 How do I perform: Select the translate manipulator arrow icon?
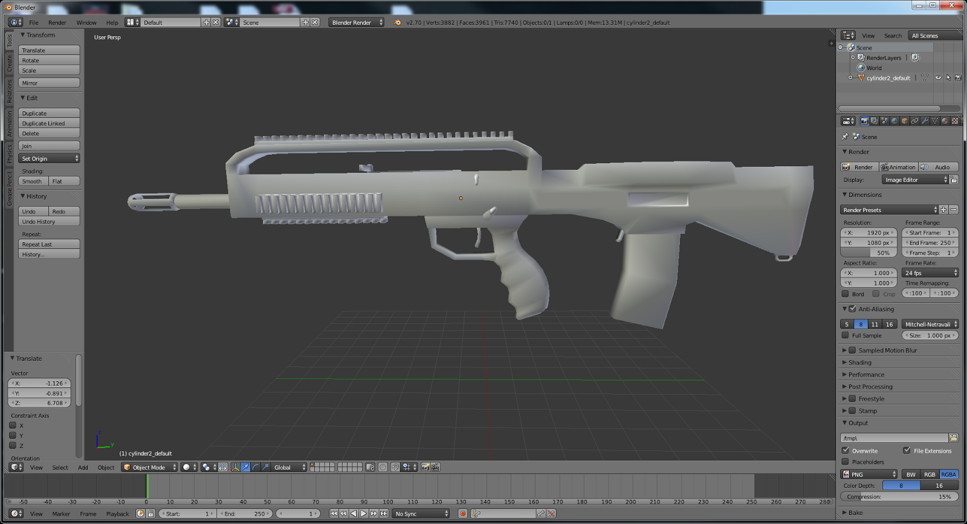245,467
